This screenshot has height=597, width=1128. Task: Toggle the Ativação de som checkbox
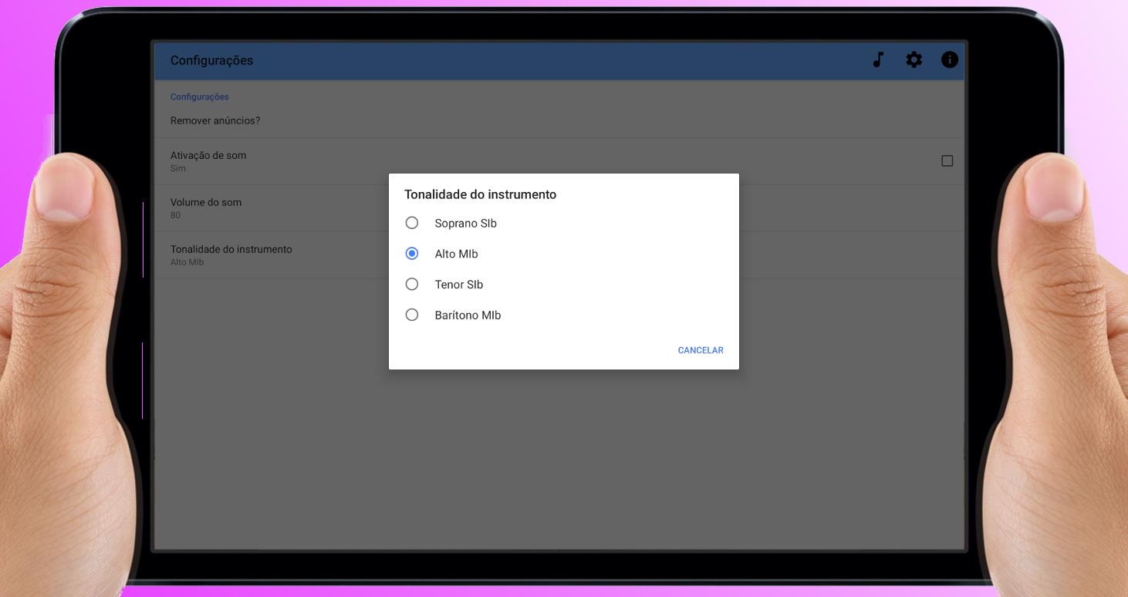(x=947, y=161)
